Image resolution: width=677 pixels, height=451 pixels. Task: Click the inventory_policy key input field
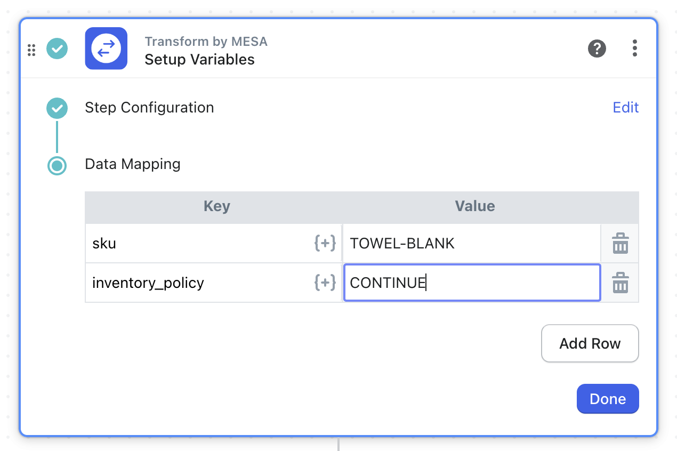coord(213,283)
